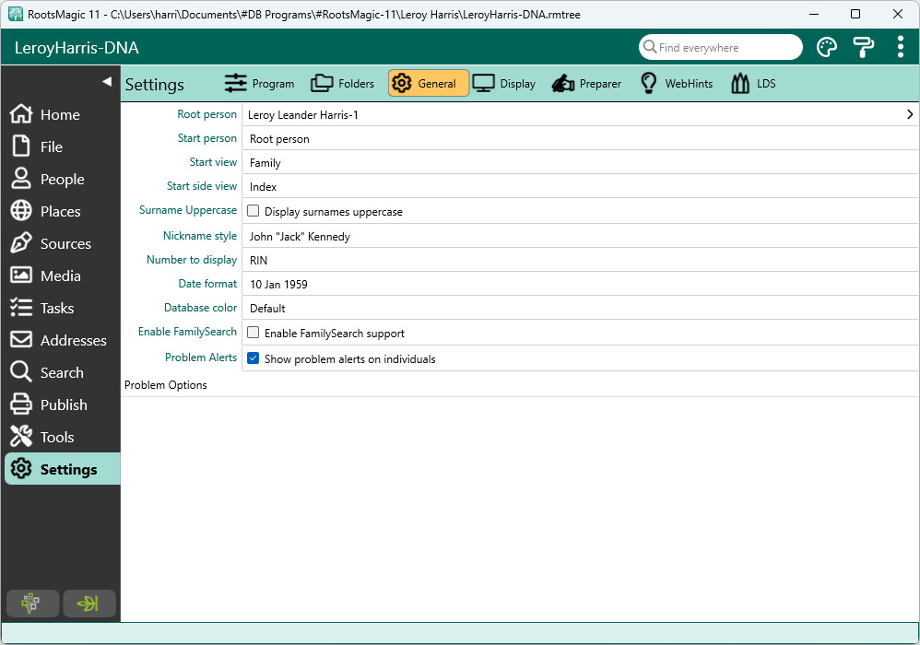Uncheck Show problem alerts on individuals
This screenshot has width=920, height=645.
click(x=254, y=358)
